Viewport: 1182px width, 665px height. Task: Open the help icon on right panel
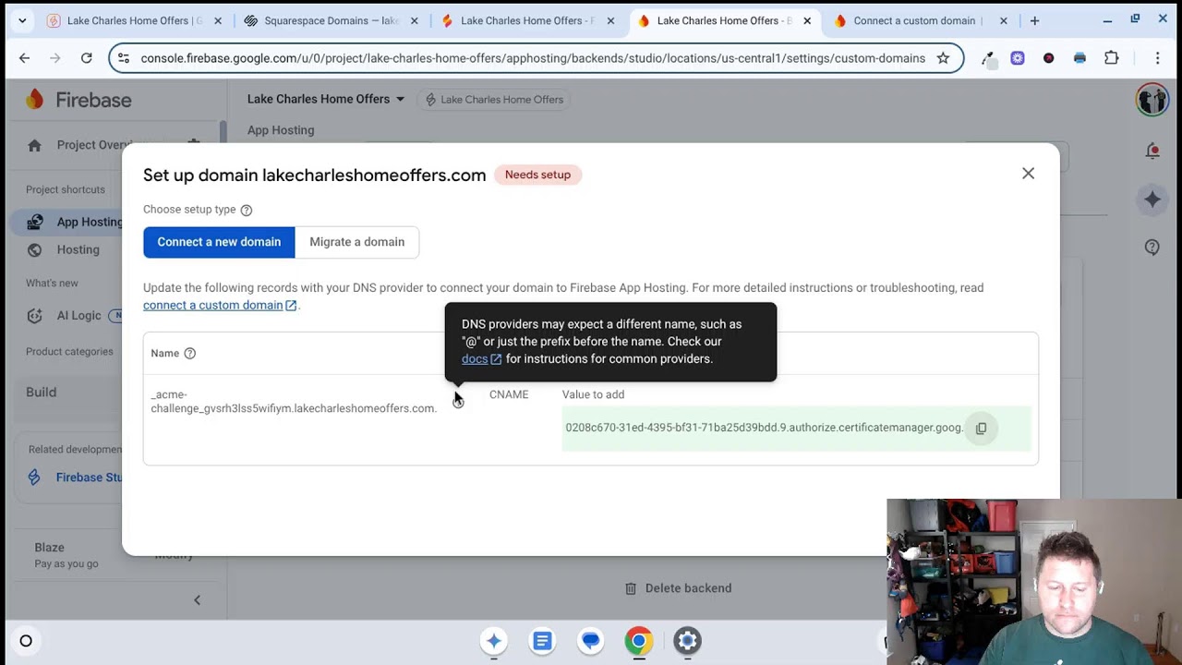click(1152, 247)
